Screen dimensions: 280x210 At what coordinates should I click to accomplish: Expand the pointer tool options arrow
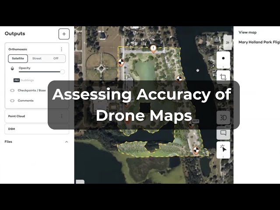point(223,157)
